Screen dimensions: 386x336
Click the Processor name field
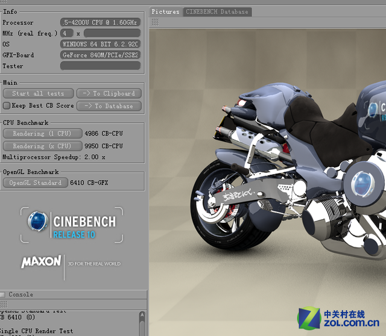101,22
